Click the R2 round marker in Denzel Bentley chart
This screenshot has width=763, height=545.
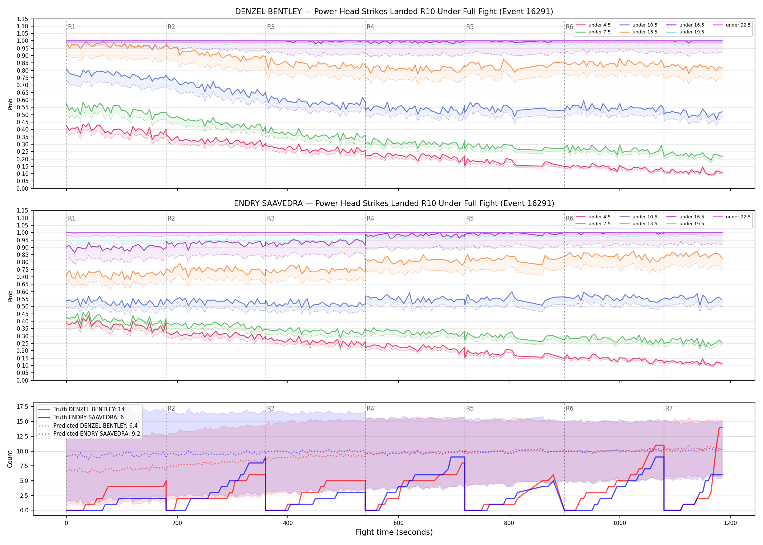click(171, 27)
